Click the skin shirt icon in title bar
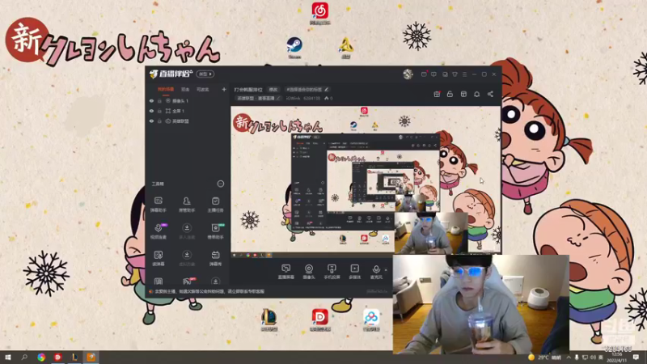The image size is (647, 364). pyautogui.click(x=455, y=74)
